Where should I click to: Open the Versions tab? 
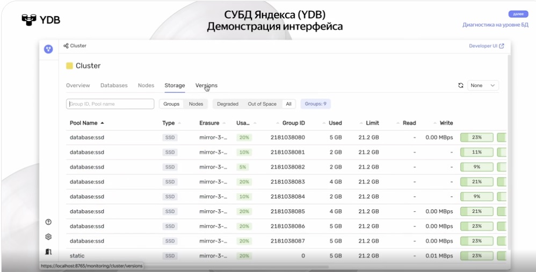[206, 85]
